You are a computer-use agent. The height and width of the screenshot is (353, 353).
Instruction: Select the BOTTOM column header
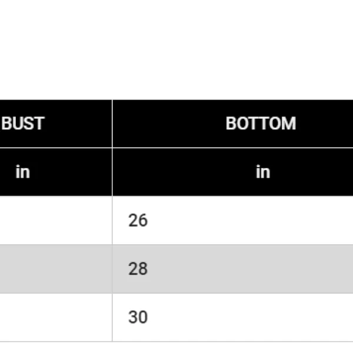point(261,124)
